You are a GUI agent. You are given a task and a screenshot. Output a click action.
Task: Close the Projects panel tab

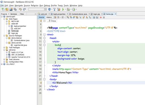pos(9,14)
